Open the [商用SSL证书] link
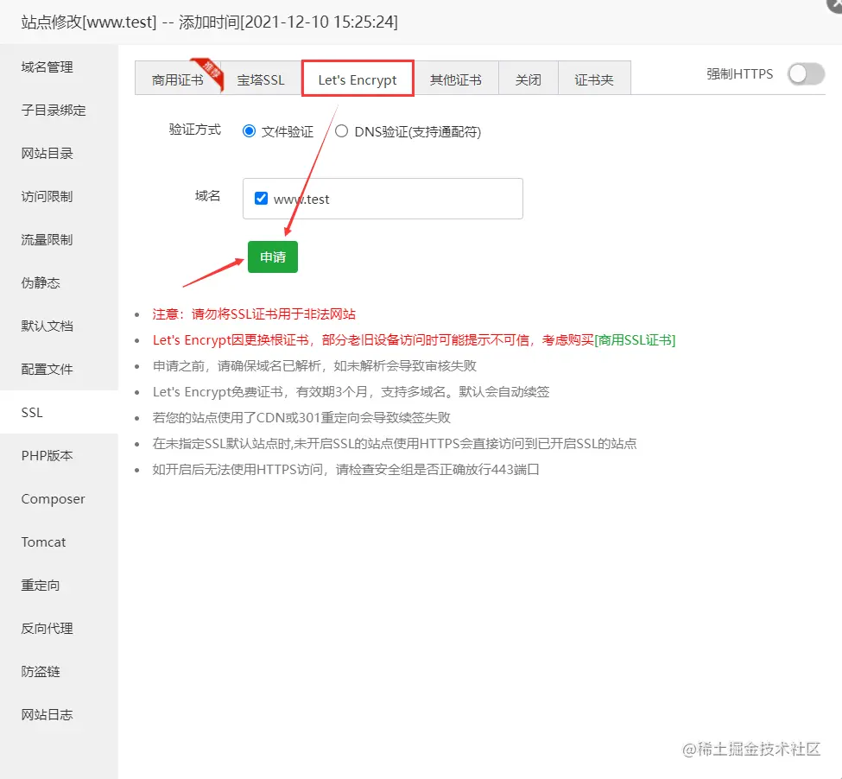Screen dimensions: 842x779 pyautogui.click(x=635, y=339)
